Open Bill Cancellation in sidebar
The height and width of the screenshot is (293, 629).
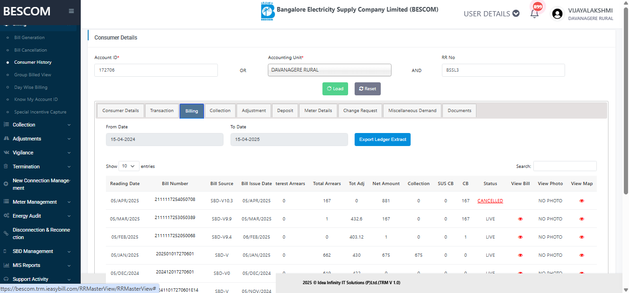(x=30, y=50)
